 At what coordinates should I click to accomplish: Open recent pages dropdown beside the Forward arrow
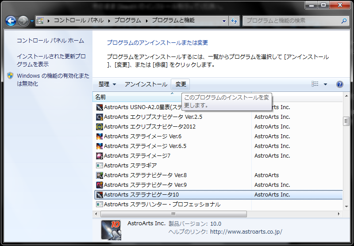click(32, 21)
